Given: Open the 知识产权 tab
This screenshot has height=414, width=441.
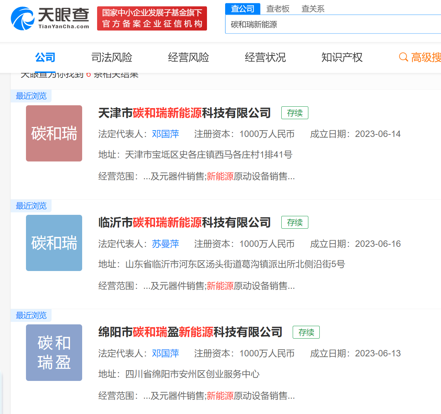Looking at the screenshot, I should click(x=342, y=57).
